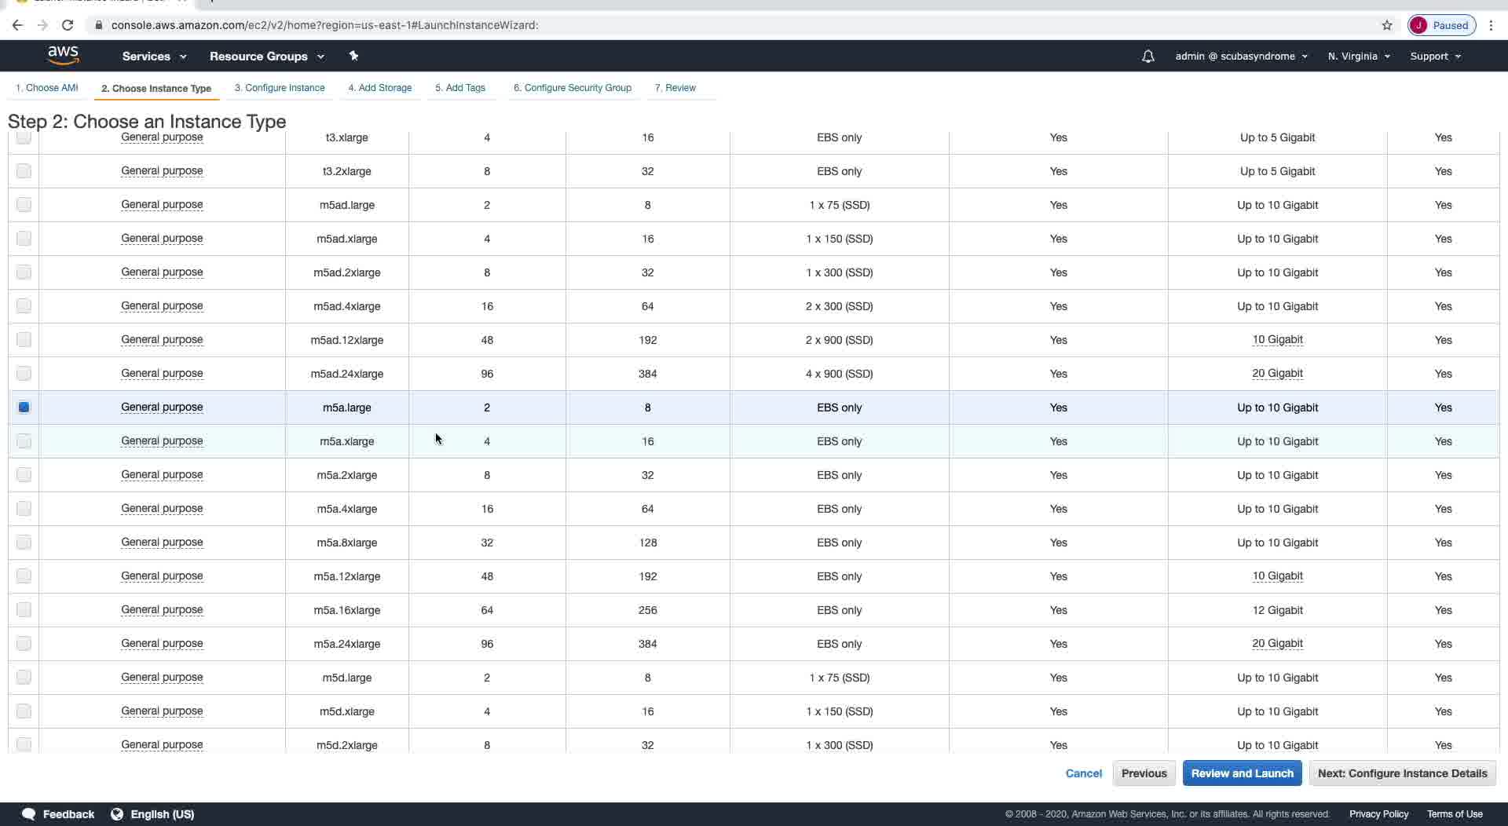This screenshot has height=826, width=1508.
Task: Select the 2. Choose Instance Type tab
Action: tap(156, 88)
